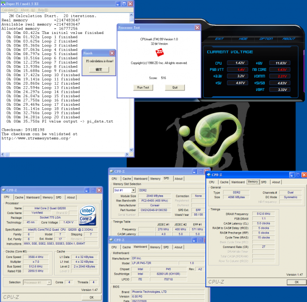The height and width of the screenshot is (302, 307).
Task: Select Mainboard tab in right Memory CPU-Z window
Action: click(238, 182)
